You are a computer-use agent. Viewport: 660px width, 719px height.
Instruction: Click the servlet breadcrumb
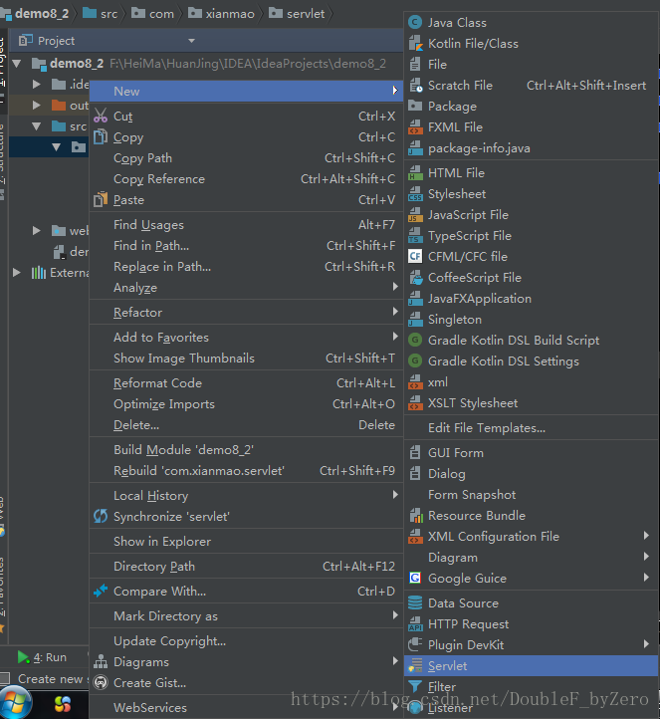pyautogui.click(x=297, y=14)
